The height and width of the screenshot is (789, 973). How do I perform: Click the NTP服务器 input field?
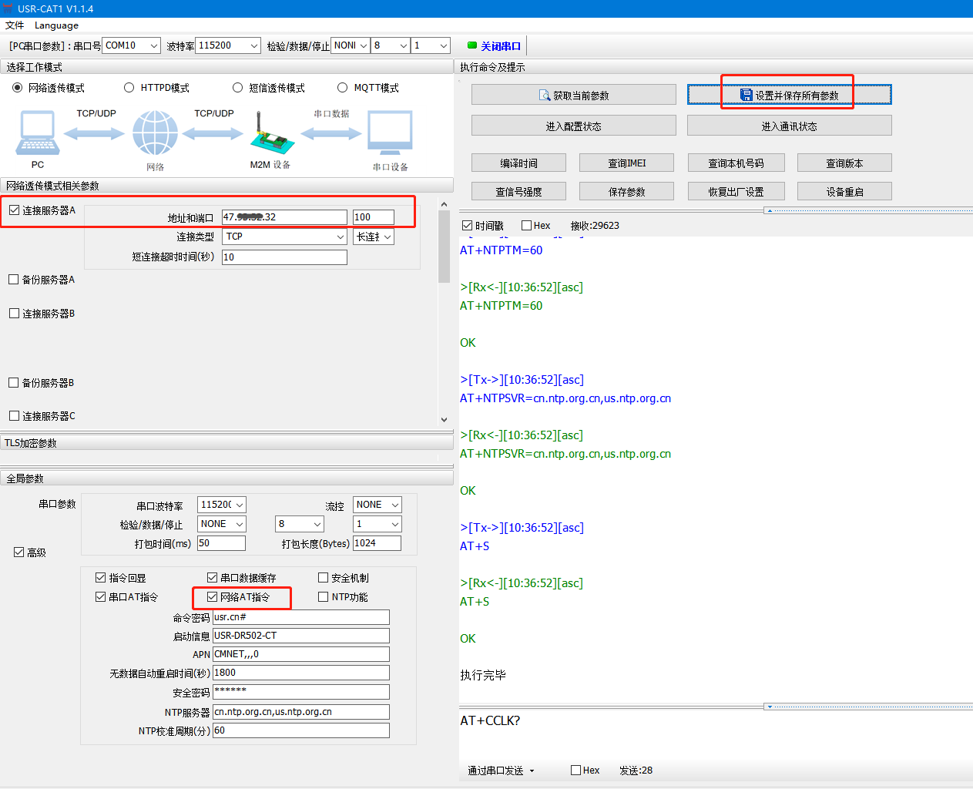(x=300, y=712)
